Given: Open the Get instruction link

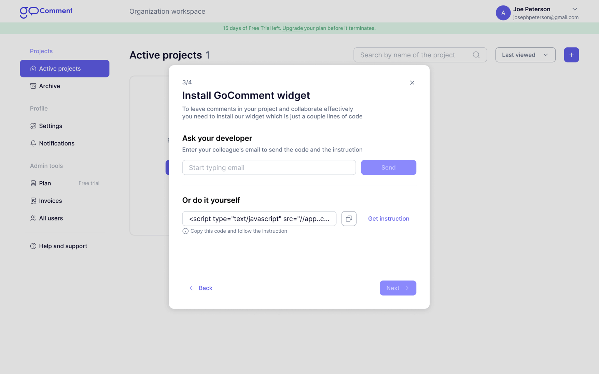Looking at the screenshot, I should [388, 219].
